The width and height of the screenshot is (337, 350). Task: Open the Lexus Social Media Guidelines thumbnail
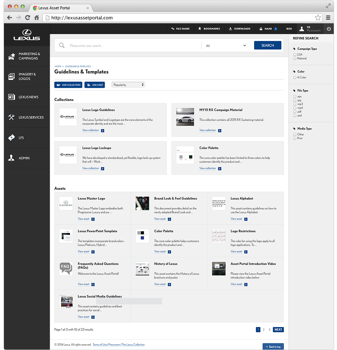tap(66, 301)
